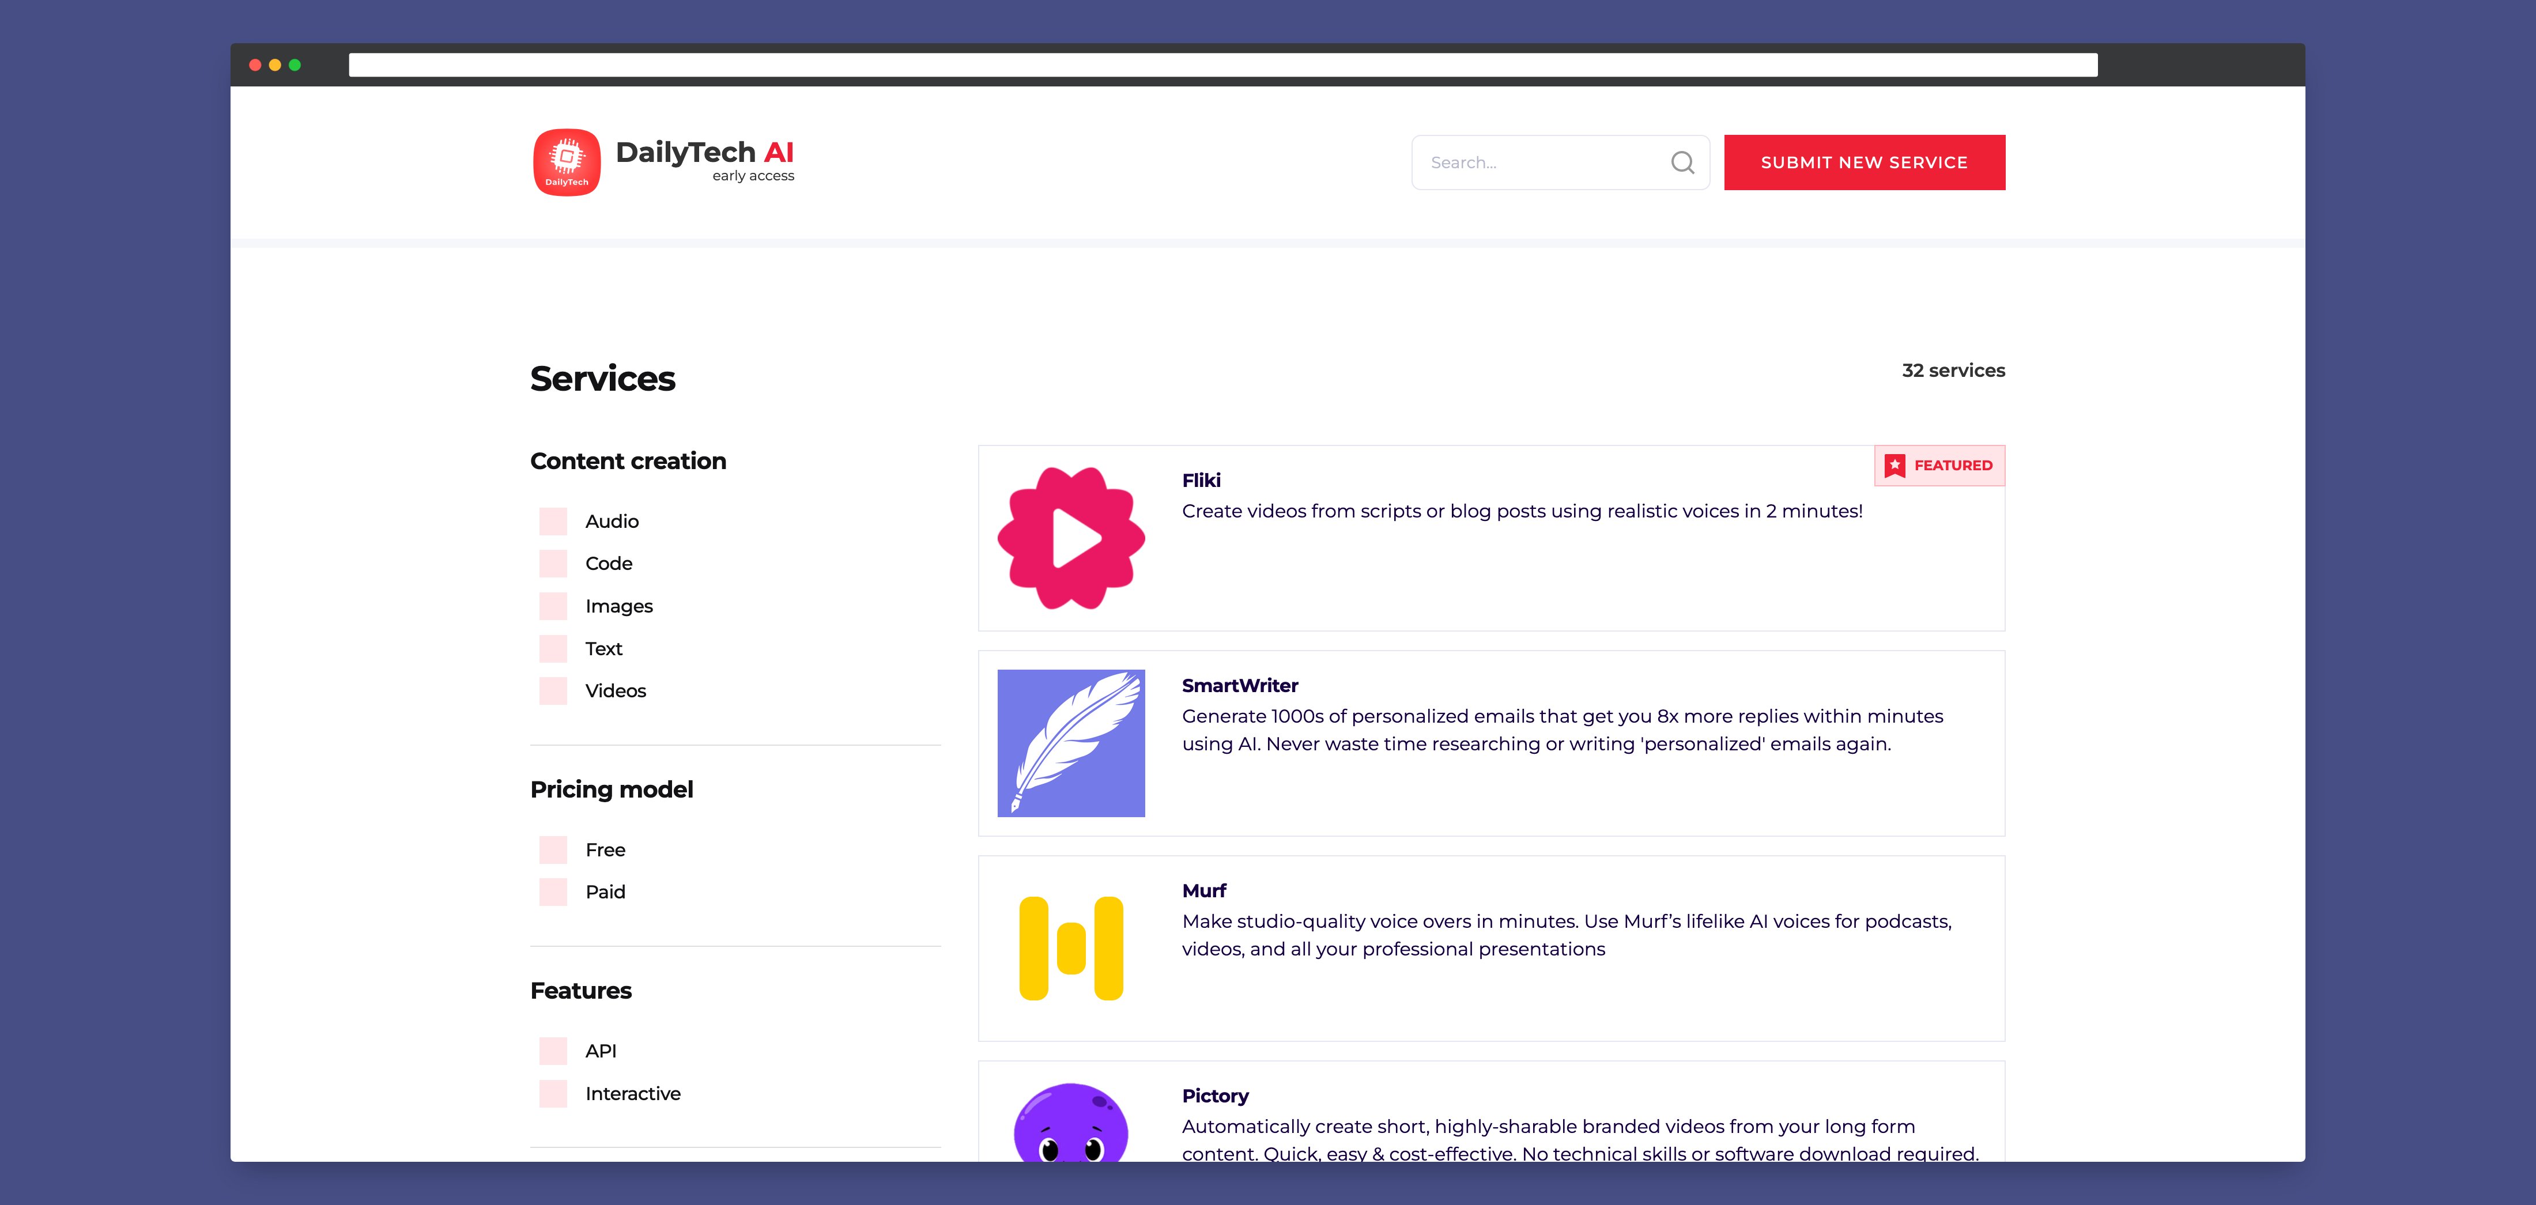Click the Fliki play button icon
Screen dimensions: 2536x1205
(x=1075, y=538)
